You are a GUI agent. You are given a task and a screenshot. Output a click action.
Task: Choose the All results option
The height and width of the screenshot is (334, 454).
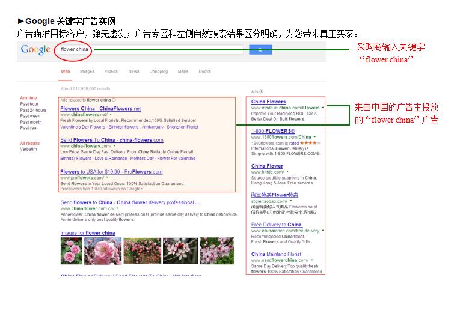(x=30, y=143)
